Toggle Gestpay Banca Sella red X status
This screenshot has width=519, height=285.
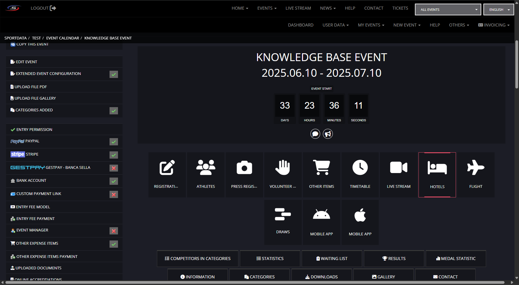[x=114, y=168]
